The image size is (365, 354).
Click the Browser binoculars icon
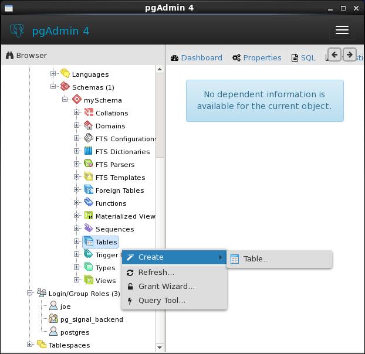(x=9, y=55)
